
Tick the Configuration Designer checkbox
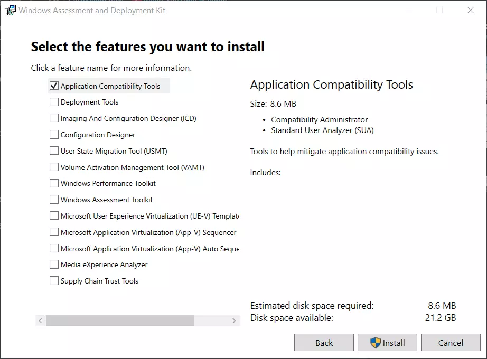point(54,135)
